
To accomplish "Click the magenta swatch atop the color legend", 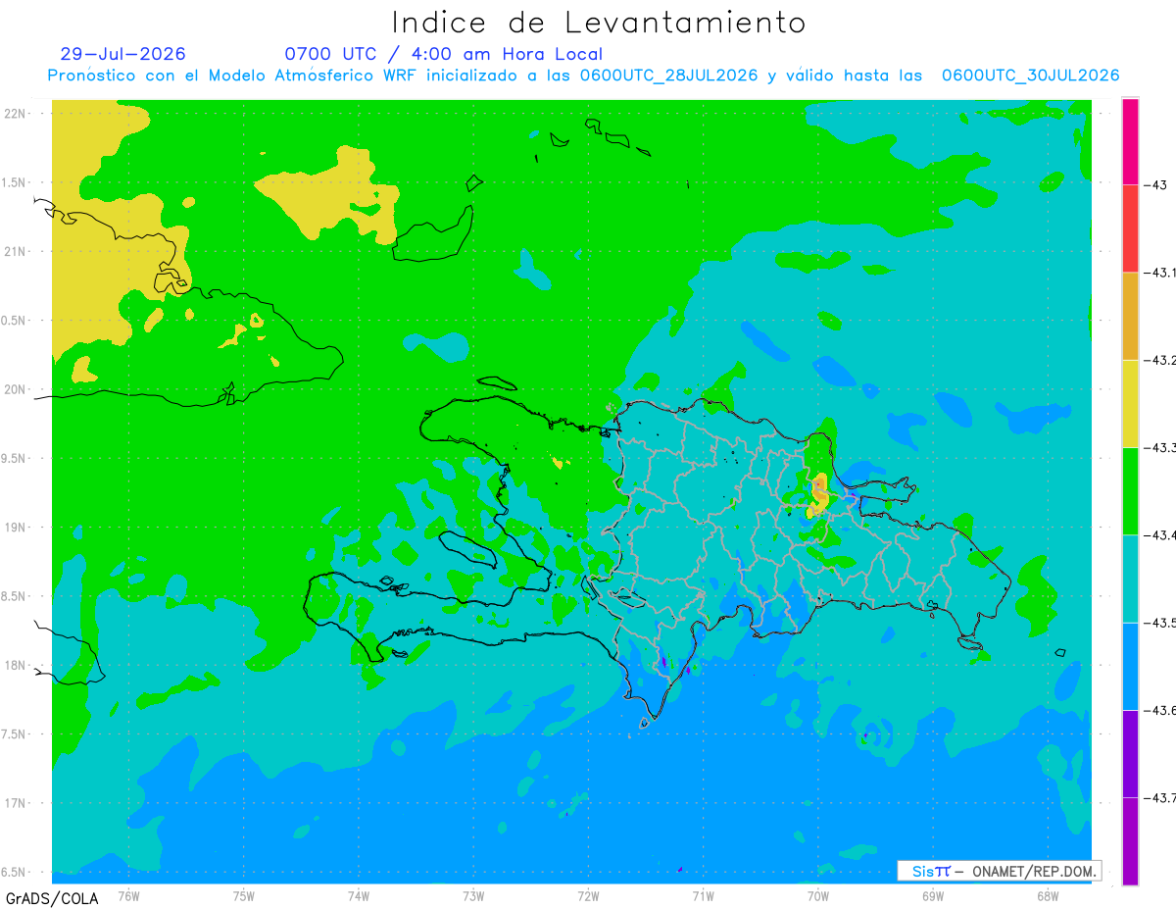I will pyautogui.click(x=1130, y=141).
